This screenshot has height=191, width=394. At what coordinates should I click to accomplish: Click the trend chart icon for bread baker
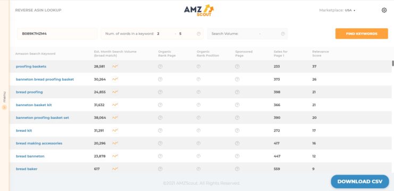pos(115,169)
